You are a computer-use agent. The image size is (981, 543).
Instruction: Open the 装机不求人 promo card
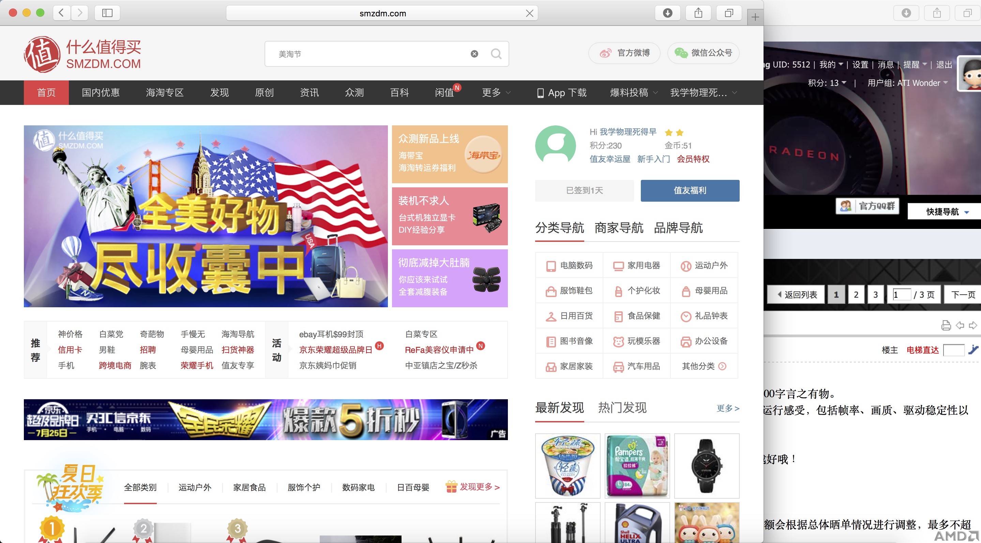[450, 216]
